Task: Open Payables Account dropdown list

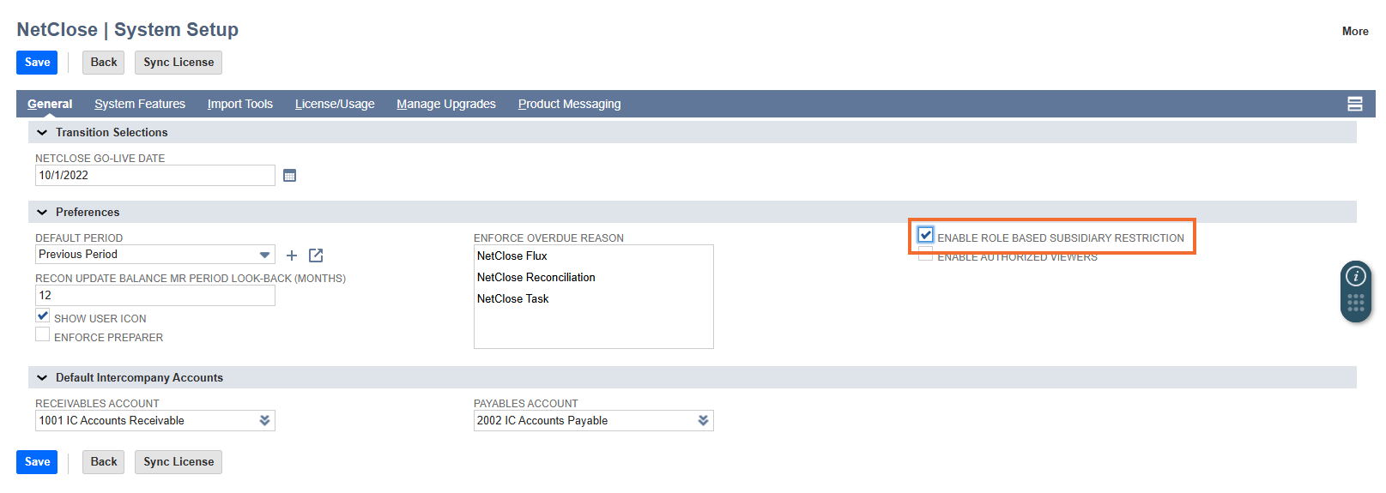Action: (x=703, y=420)
